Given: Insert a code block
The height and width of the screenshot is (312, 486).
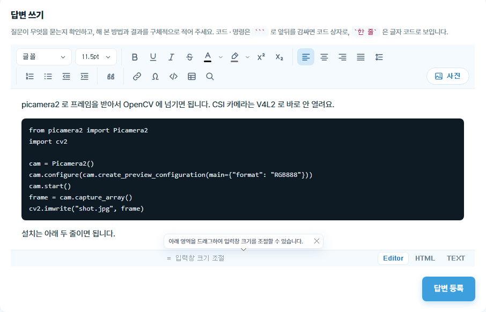Looking at the screenshot, I should 174,77.
